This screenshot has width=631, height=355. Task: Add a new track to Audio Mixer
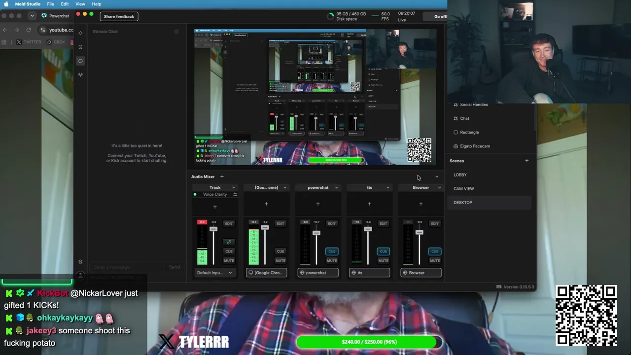point(222,177)
